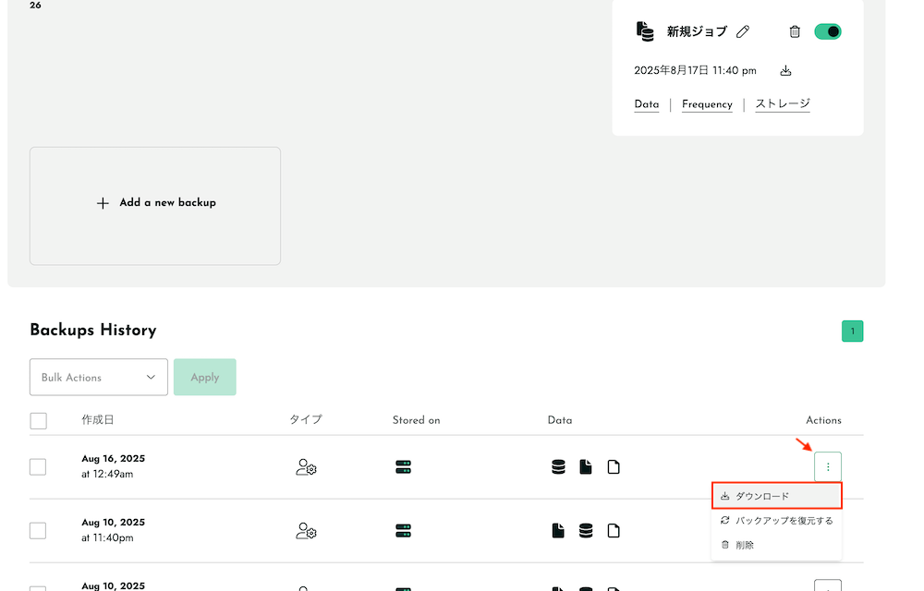Check the select-all checkbox in table header
The image size is (924, 591).
[38, 421]
